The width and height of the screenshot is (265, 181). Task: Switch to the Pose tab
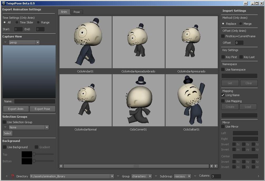(76, 12)
